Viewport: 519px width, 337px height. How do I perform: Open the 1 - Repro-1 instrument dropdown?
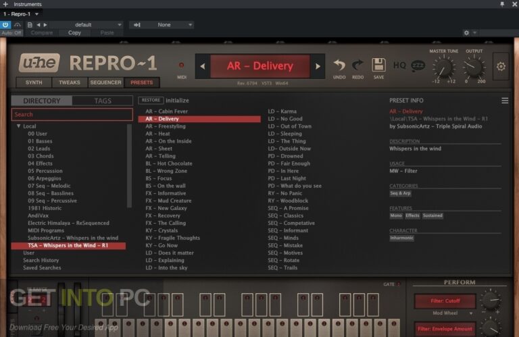coord(21,14)
